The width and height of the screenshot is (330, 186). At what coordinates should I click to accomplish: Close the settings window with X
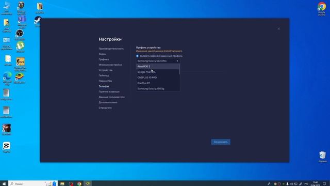(x=278, y=29)
